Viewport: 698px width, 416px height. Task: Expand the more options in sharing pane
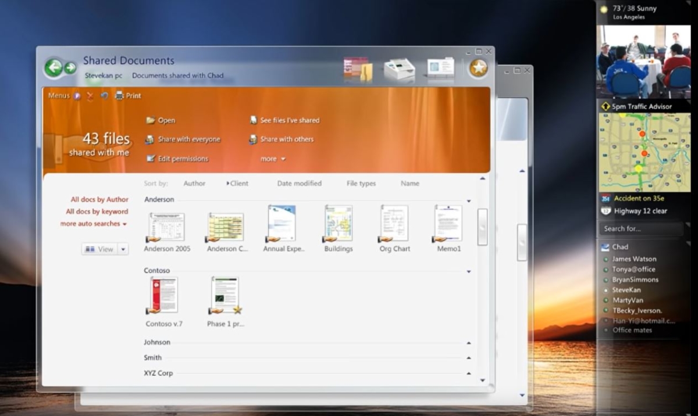[x=272, y=158]
